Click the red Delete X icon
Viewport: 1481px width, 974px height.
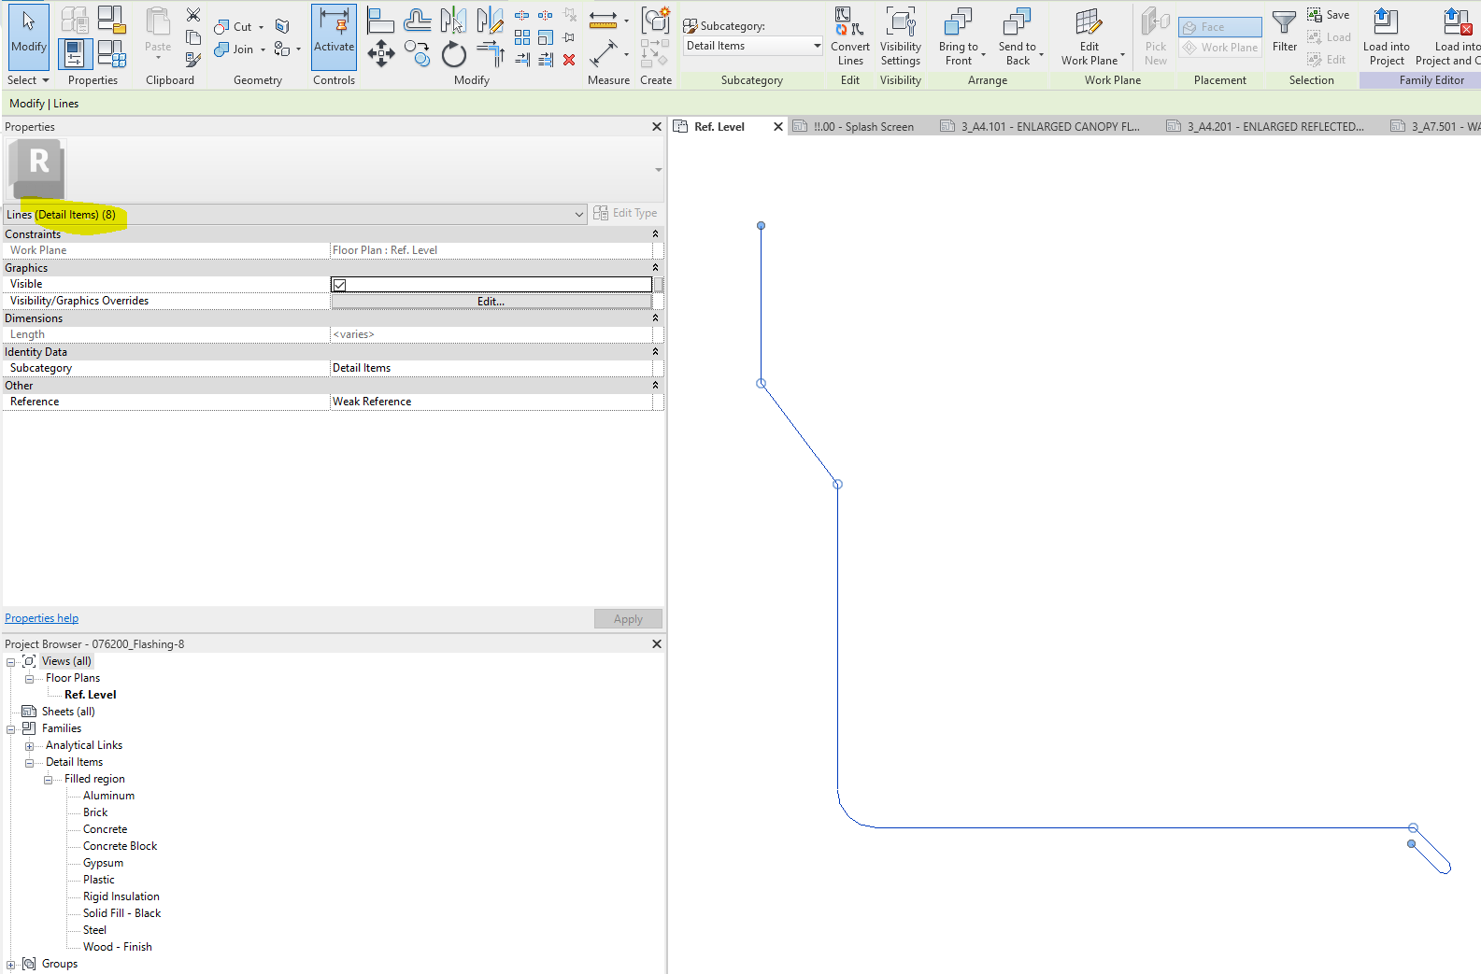point(569,60)
